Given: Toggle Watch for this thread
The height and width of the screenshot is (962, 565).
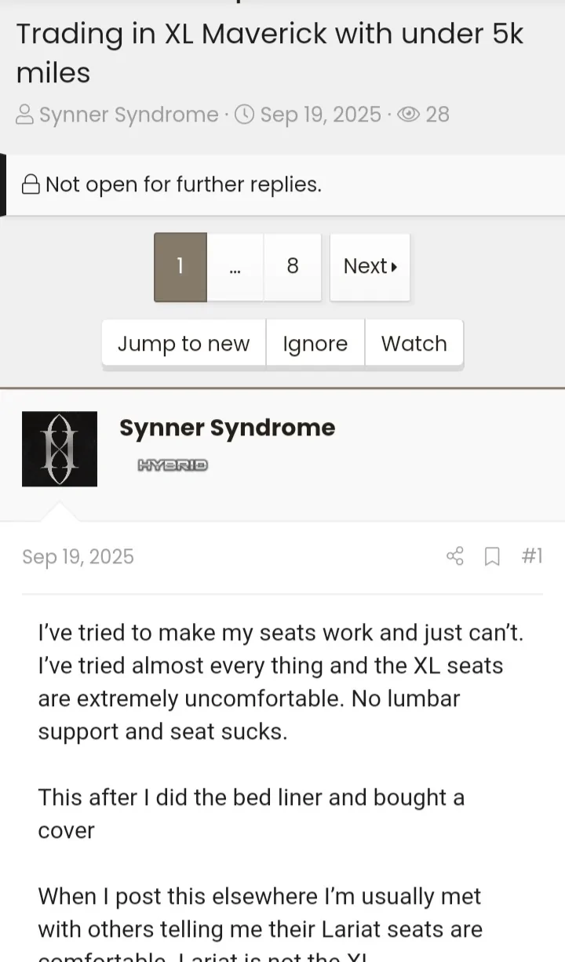Looking at the screenshot, I should [x=414, y=344].
